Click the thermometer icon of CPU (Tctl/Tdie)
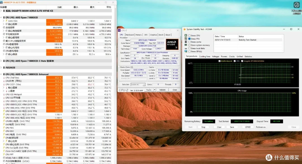 tap(4, 78)
